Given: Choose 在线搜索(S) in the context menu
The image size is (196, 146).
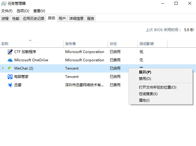Looking at the screenshot, I should tap(161, 94).
